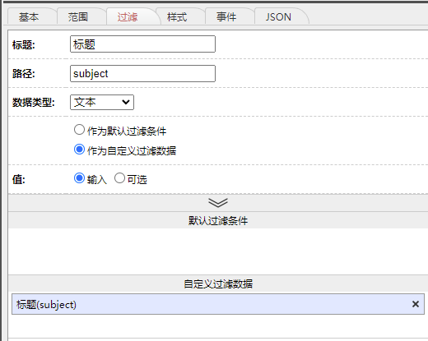Screen dimensions: 428x341
Task: Open the 范围 tab
Action: pyautogui.click(x=78, y=17)
